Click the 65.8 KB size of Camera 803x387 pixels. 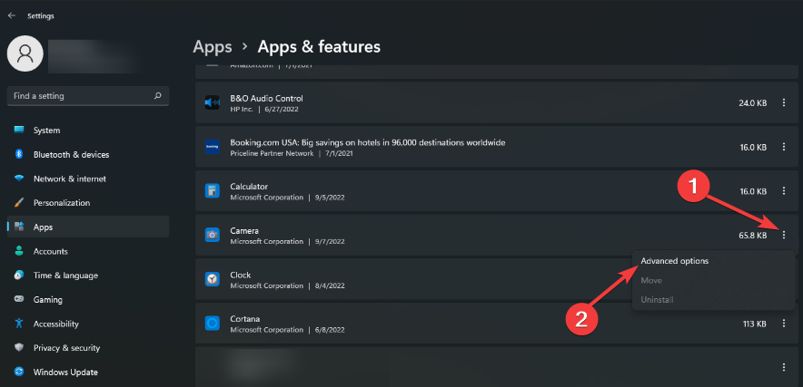pos(753,236)
